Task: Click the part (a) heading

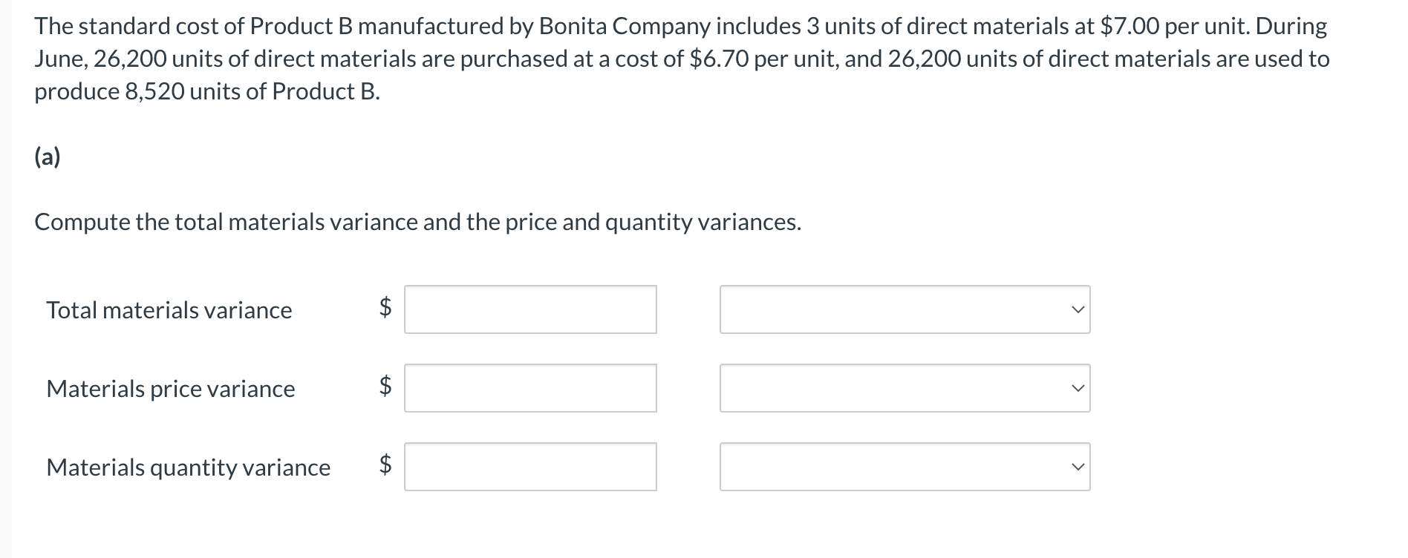Action: click(46, 157)
